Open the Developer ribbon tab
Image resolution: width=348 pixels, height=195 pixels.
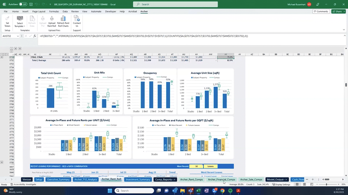pyautogui.click(x=111, y=11)
